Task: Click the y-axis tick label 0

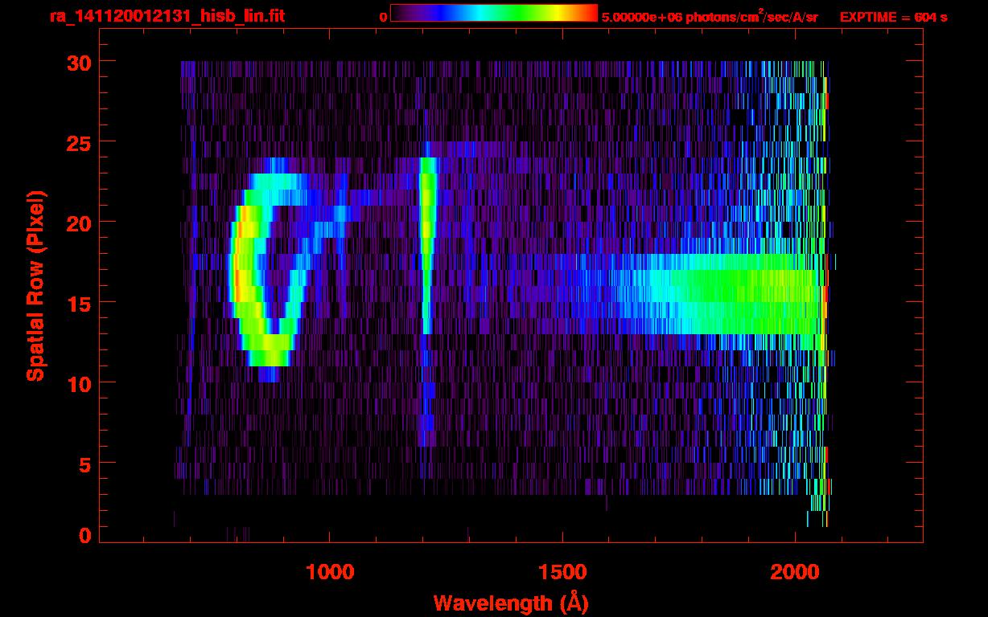Action: (x=85, y=536)
